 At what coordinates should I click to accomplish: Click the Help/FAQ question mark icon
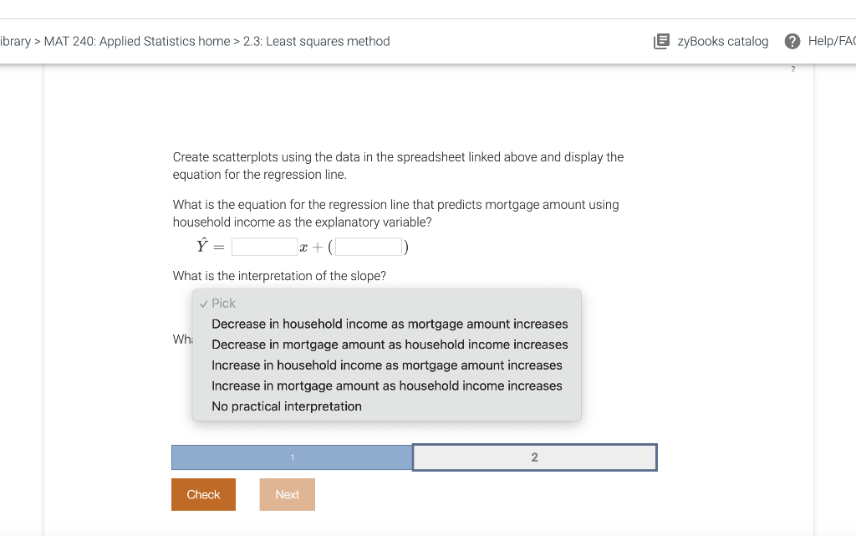tap(792, 40)
